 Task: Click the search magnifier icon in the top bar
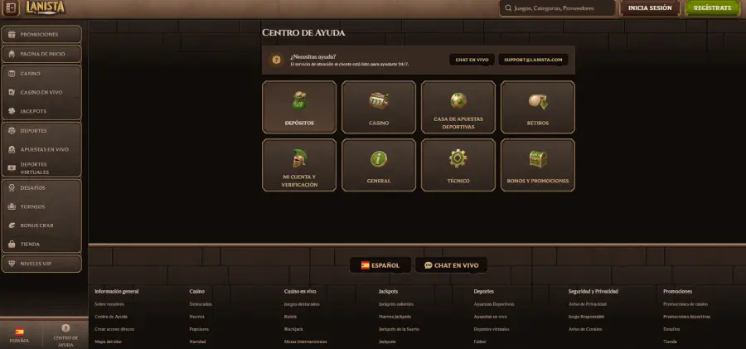coord(508,8)
